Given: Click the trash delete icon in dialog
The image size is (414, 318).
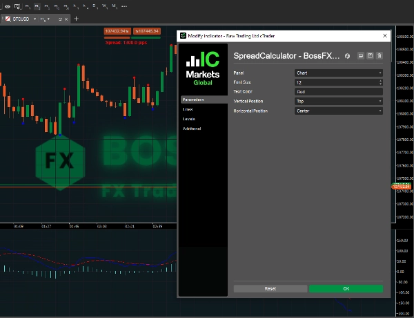Looking at the screenshot, I should (x=379, y=55).
